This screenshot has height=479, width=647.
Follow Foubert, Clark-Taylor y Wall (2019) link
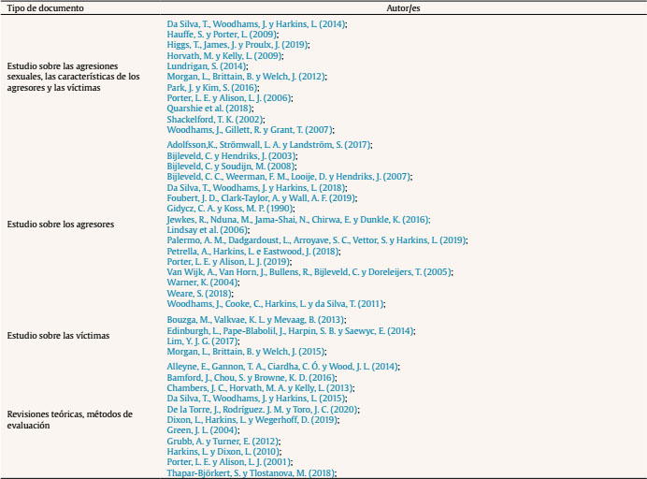pyautogui.click(x=262, y=198)
